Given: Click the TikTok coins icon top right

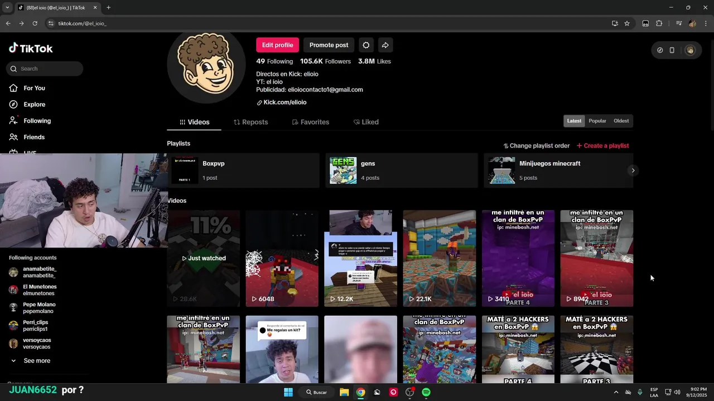Looking at the screenshot, I should point(660,50).
